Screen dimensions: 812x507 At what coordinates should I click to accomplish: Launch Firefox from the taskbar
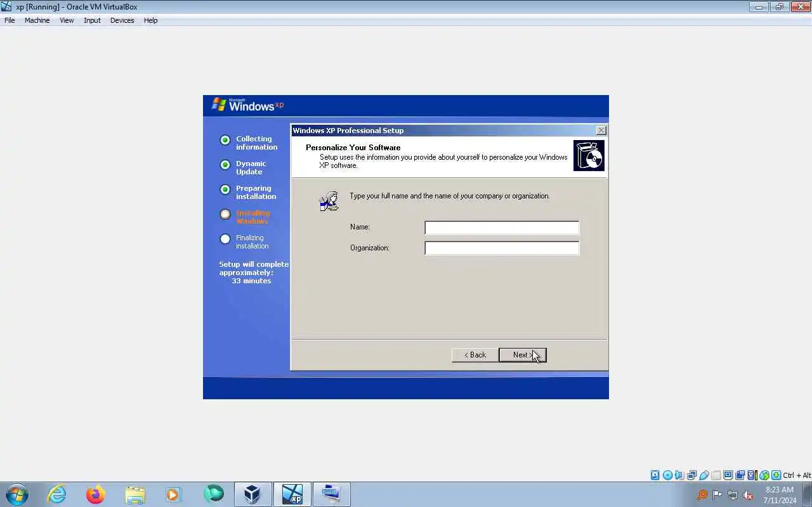[96, 494]
